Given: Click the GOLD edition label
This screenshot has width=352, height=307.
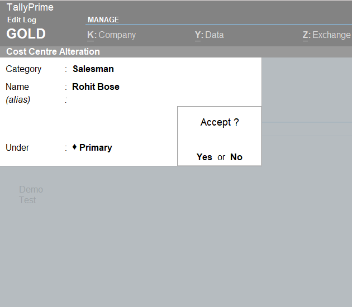Looking at the screenshot, I should point(26,33).
